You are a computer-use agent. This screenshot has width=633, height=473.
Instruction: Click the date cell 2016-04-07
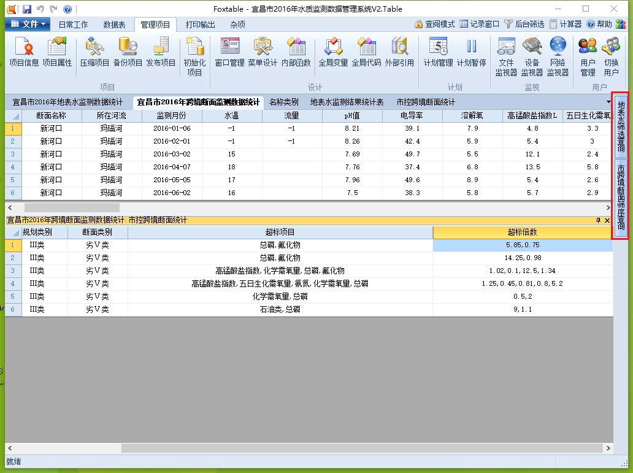(x=172, y=167)
